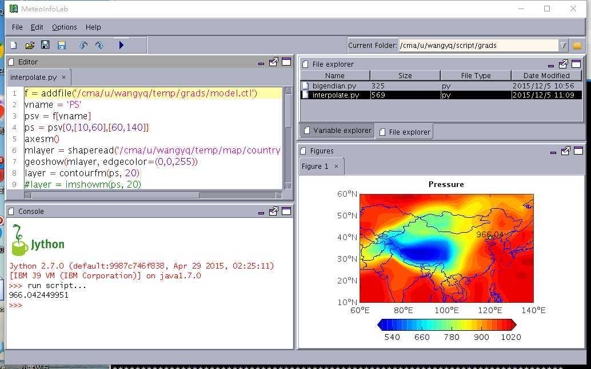Click the editor's vertical scrollbar
Screen dimensions: 591x369
288,112
